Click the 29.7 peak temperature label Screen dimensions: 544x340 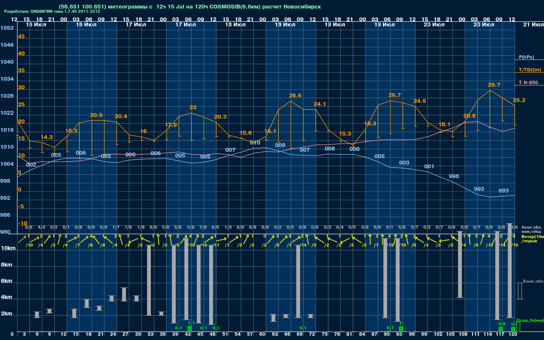click(x=494, y=85)
